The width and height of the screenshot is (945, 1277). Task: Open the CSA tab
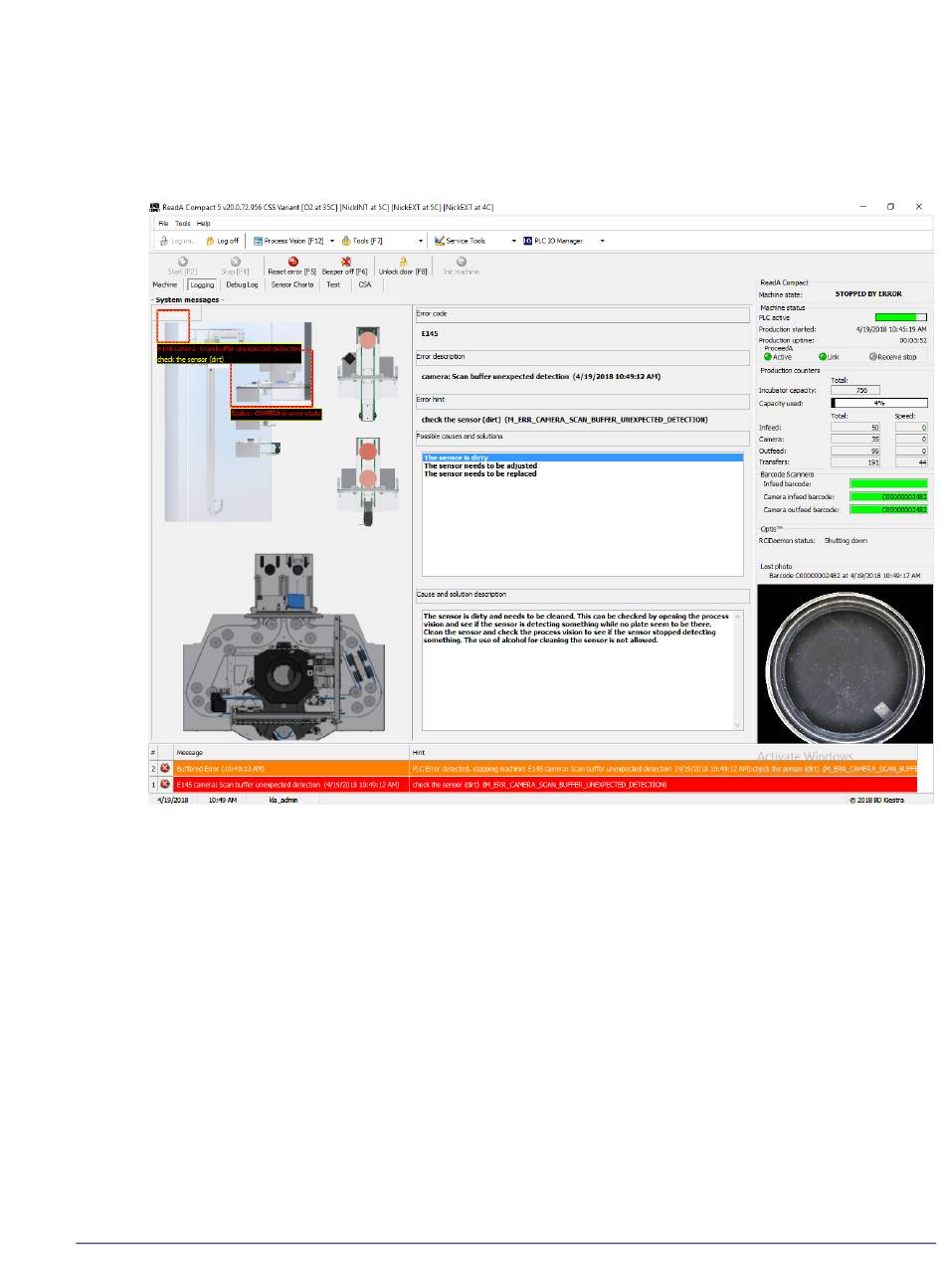coord(365,284)
